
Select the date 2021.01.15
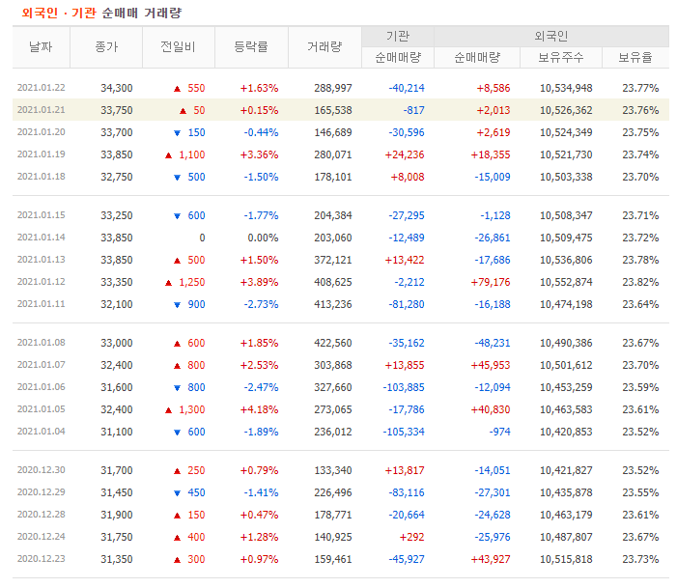click(x=41, y=215)
